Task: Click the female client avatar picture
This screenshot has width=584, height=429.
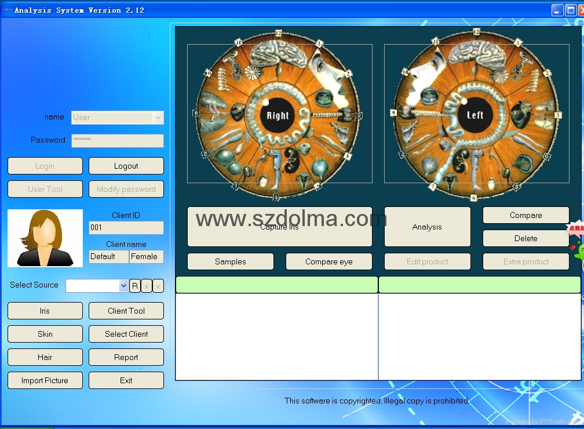Action: [45, 238]
